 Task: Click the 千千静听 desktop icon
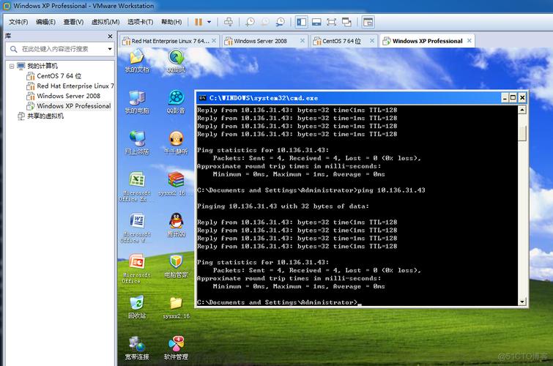176,143
